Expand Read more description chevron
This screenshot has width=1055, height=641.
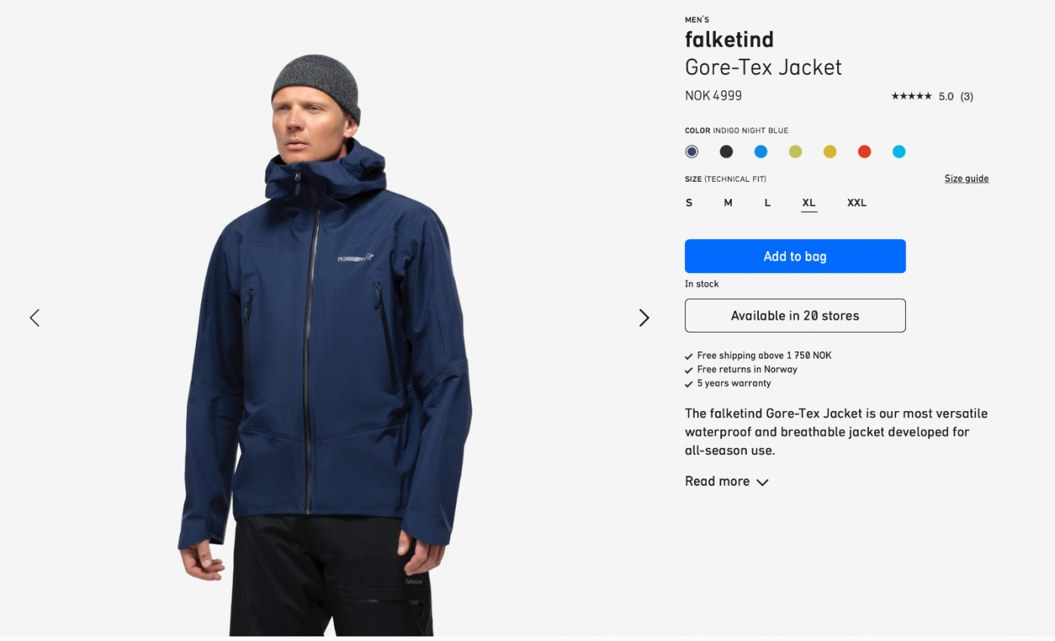(763, 482)
